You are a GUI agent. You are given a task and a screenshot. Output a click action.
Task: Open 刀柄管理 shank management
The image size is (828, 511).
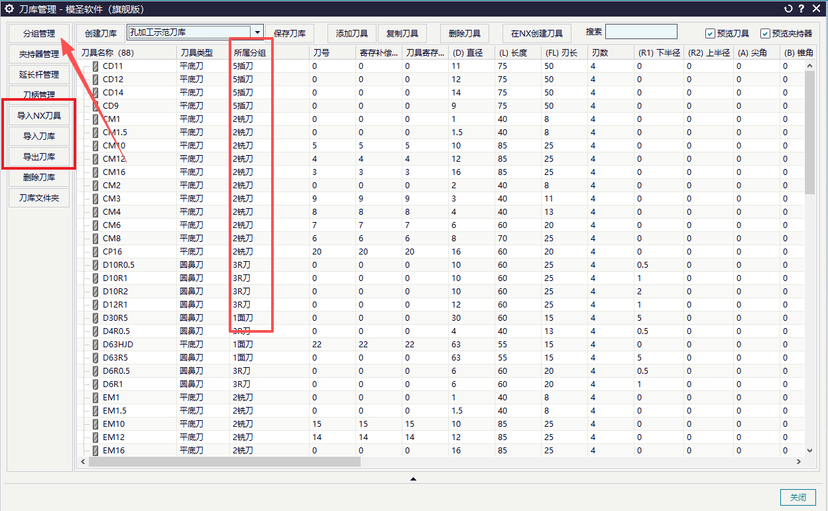(39, 95)
